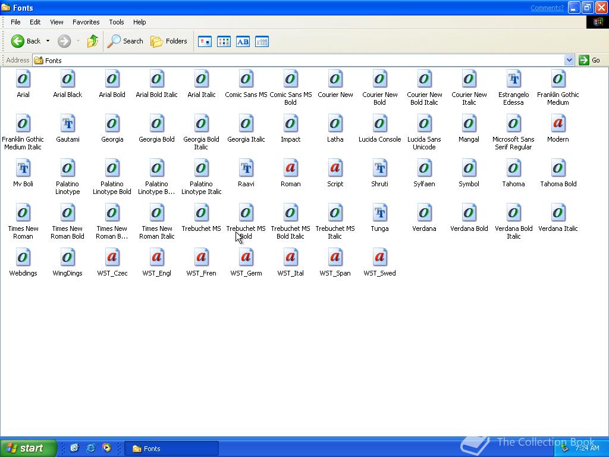Image resolution: width=609 pixels, height=457 pixels.
Task: Select the Sylfaen font icon
Action: tap(424, 168)
